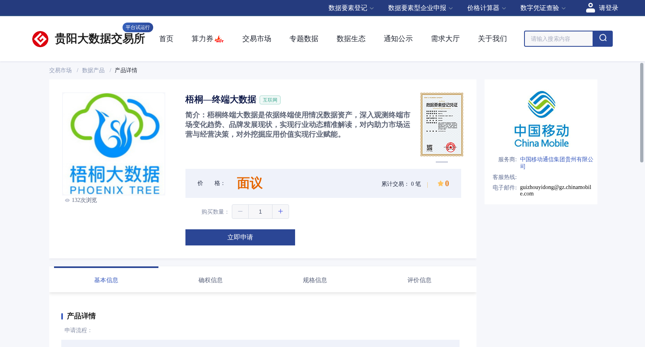Click the 立即申请 button
Screen dimensions: 645x347
pyautogui.click(x=240, y=237)
